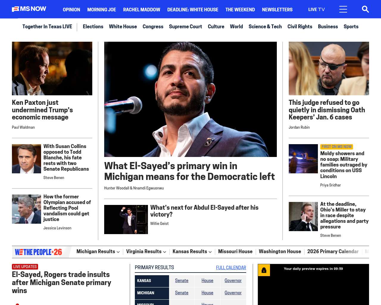Read El-Sayed, Rogers trade insults story
381x305 pixels.
click(x=61, y=282)
